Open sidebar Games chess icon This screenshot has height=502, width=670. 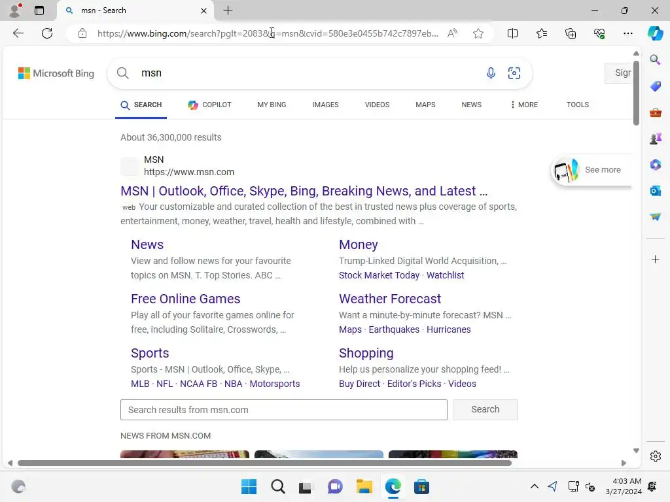[655, 139]
